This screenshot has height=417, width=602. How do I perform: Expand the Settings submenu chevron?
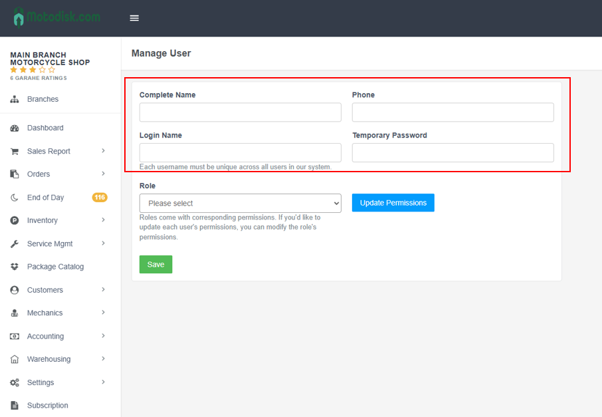pos(103,382)
